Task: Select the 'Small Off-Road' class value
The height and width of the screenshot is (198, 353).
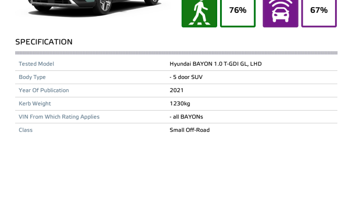Action: 190,130
